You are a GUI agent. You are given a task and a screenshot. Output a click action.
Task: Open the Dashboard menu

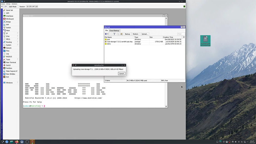coord(14,4)
